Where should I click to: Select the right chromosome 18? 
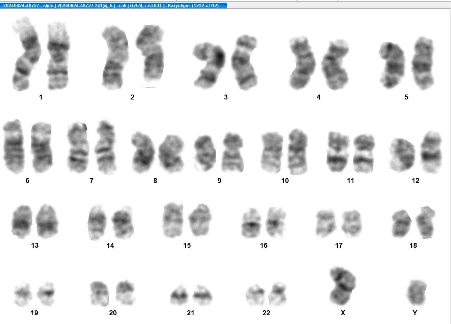click(x=426, y=222)
